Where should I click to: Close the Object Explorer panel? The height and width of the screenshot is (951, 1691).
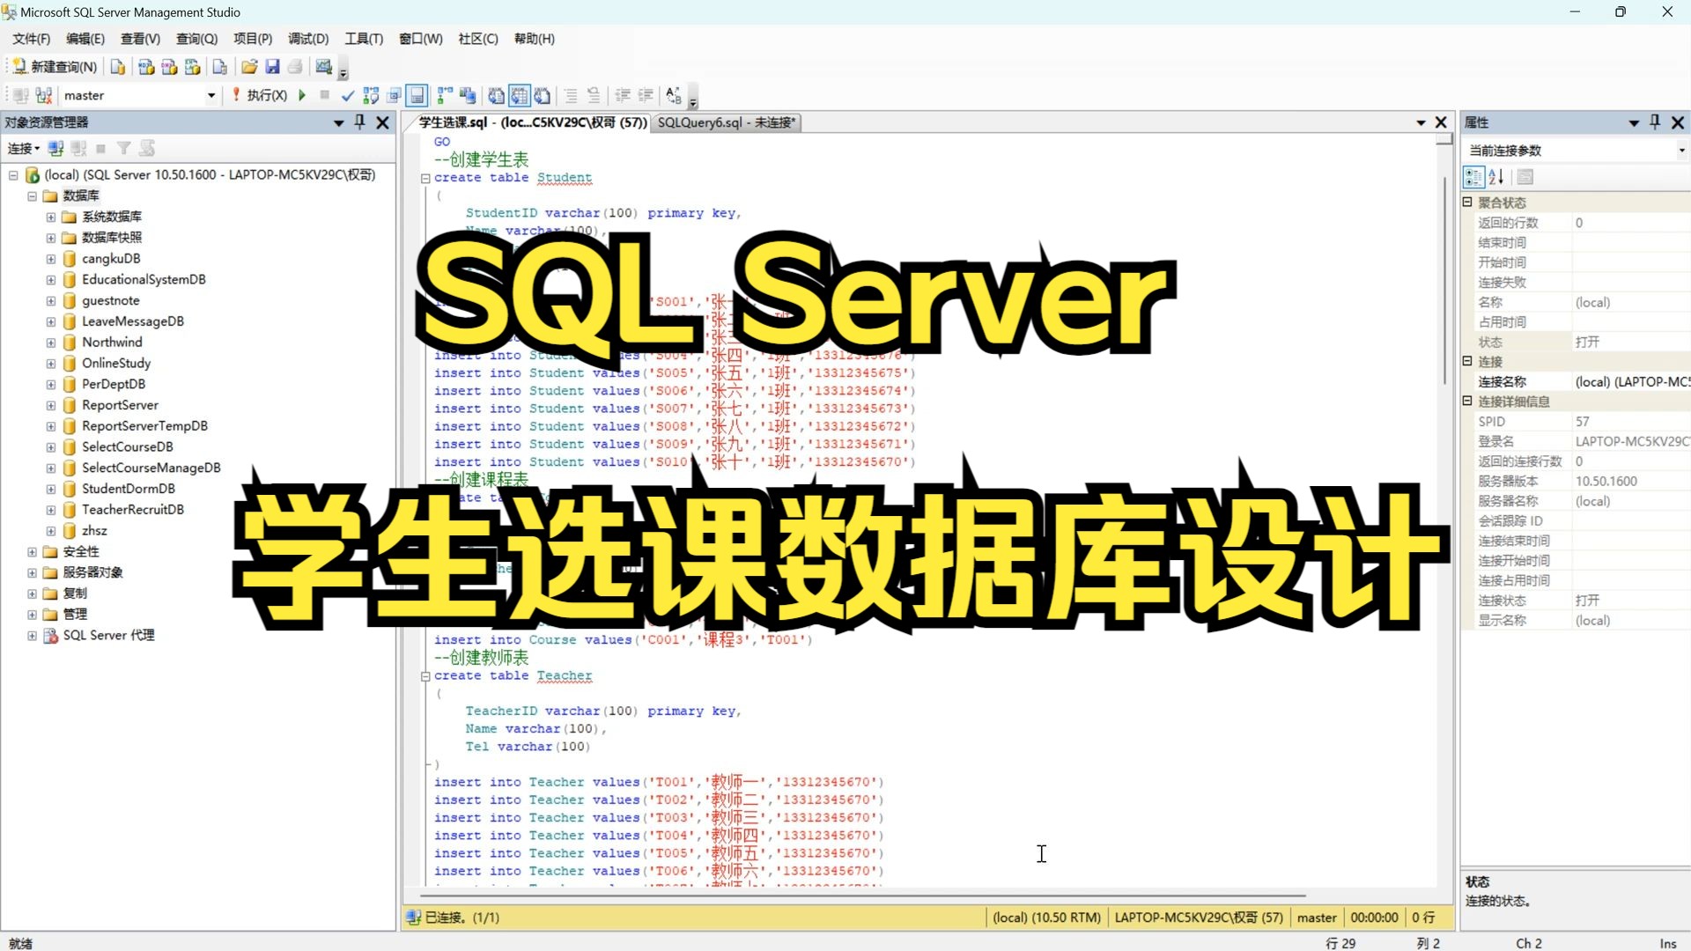point(382,122)
